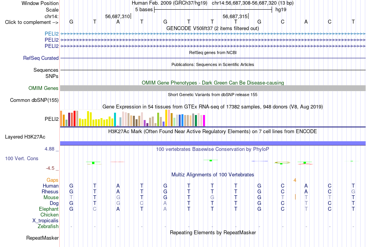Select the Chicken alignment row label
The height and width of the screenshot is (247, 366).
(x=49, y=215)
